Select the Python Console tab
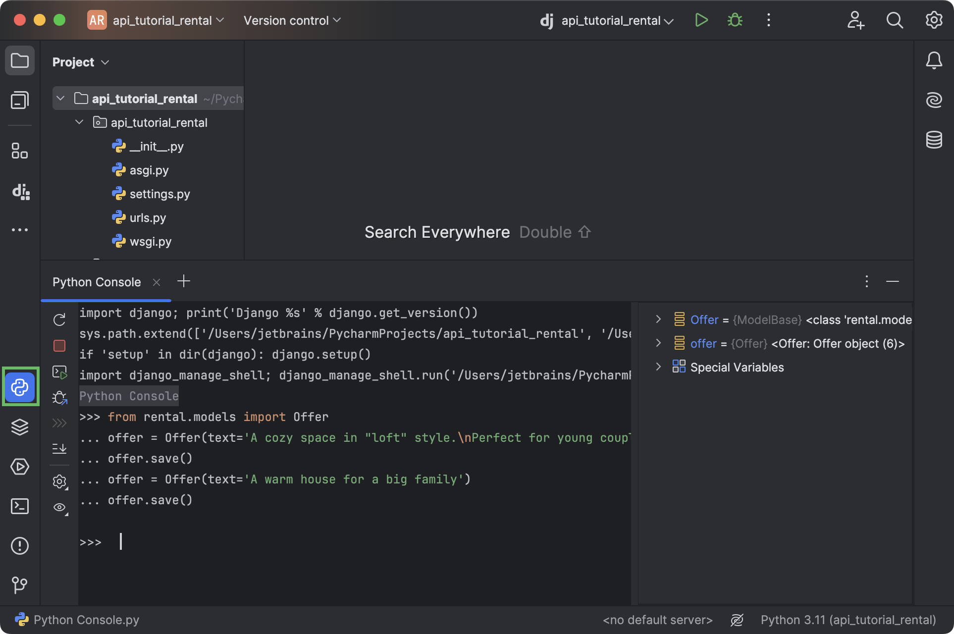Viewport: 954px width, 634px height. [97, 282]
